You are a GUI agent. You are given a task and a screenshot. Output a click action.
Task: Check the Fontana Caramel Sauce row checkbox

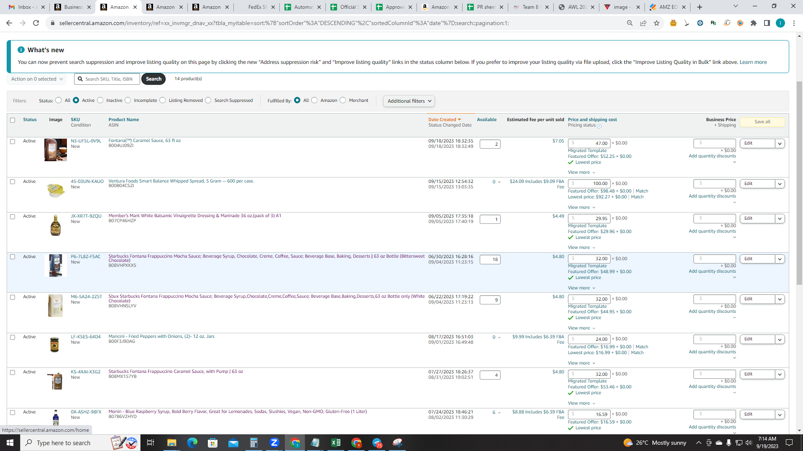point(13,142)
